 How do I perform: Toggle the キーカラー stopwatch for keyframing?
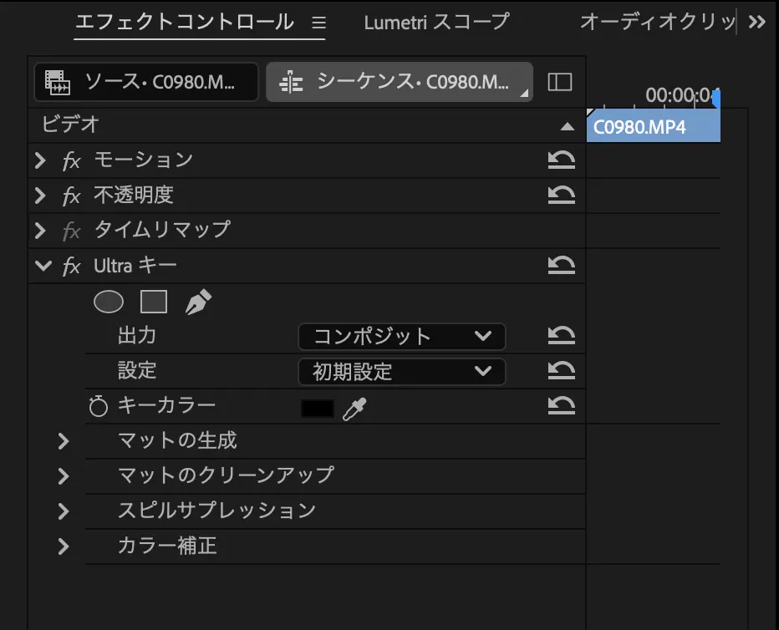tap(98, 406)
